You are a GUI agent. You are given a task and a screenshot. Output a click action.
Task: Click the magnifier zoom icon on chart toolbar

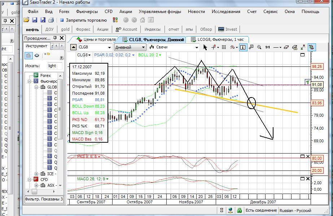pos(259,47)
